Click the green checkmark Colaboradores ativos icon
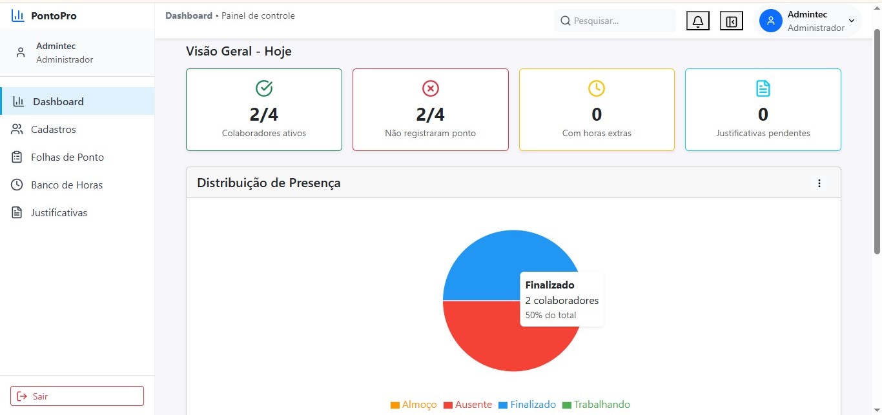Viewport: 882px width, 415px height. pos(263,88)
